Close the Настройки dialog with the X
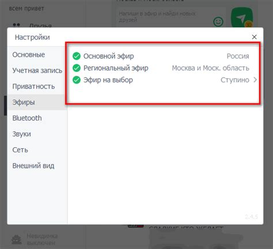The width and height of the screenshot is (273, 249). coord(254,37)
